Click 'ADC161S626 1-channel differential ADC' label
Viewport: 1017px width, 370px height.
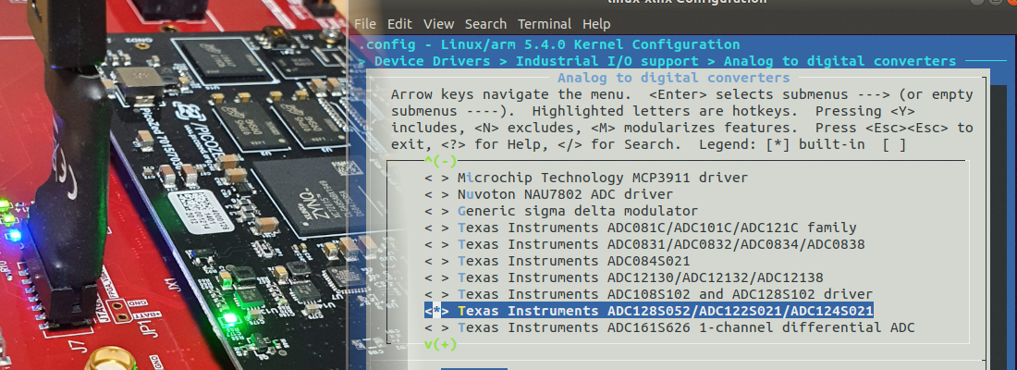(762, 327)
